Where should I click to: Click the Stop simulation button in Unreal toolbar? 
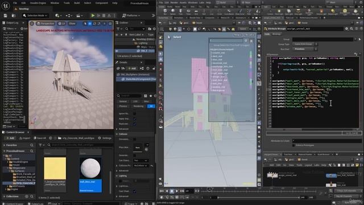click(104, 15)
